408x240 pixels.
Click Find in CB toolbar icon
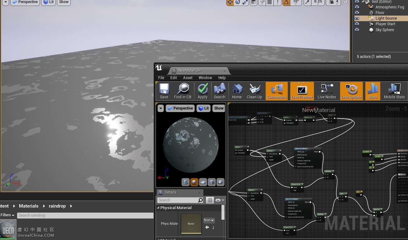[x=183, y=91]
